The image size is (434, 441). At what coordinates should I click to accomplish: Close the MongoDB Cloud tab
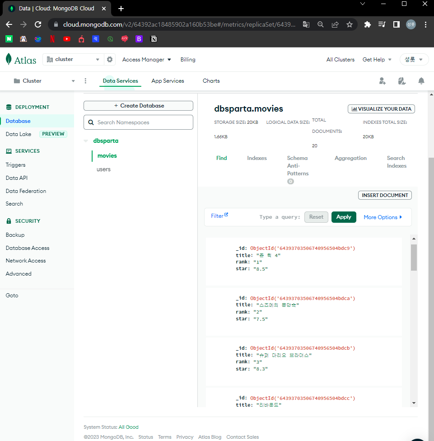click(104, 9)
